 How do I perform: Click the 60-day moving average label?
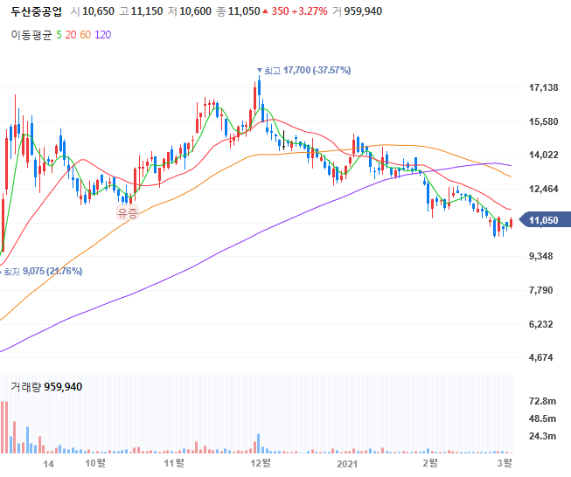(x=85, y=35)
